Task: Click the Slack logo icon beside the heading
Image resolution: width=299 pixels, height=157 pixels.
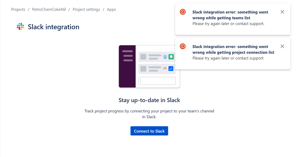Action: 20,27
